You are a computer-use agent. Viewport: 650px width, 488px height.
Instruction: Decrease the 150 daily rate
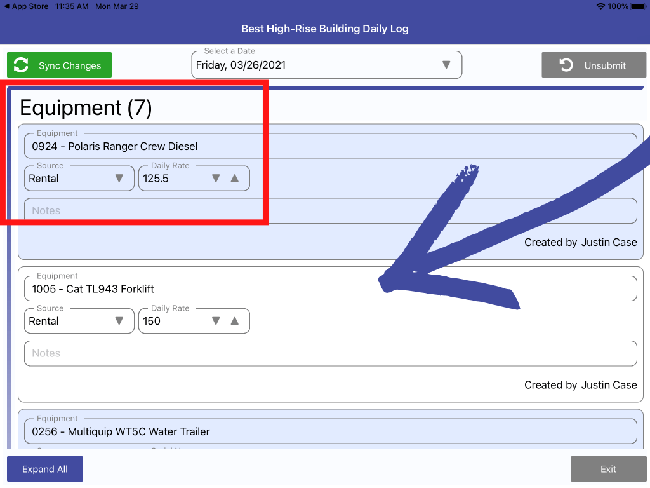point(216,321)
